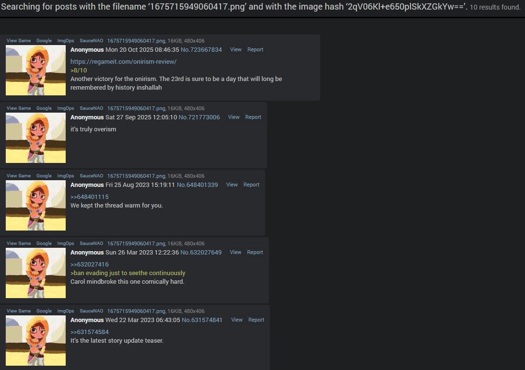Open the thumbnail in the 25 Aug 2023 post
The width and height of the screenshot is (525, 370).
36,205
